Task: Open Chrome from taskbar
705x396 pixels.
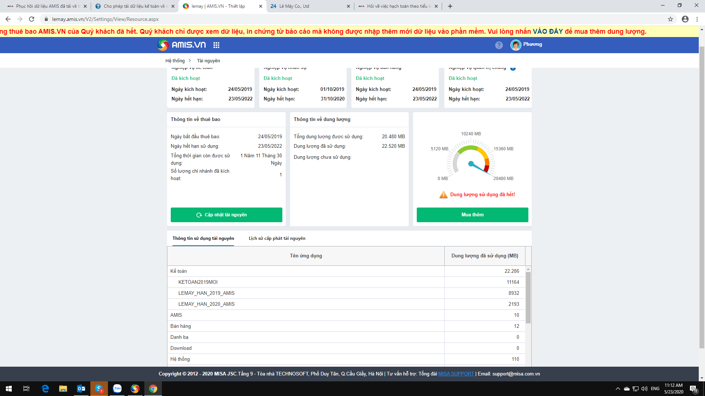Action: point(153,389)
